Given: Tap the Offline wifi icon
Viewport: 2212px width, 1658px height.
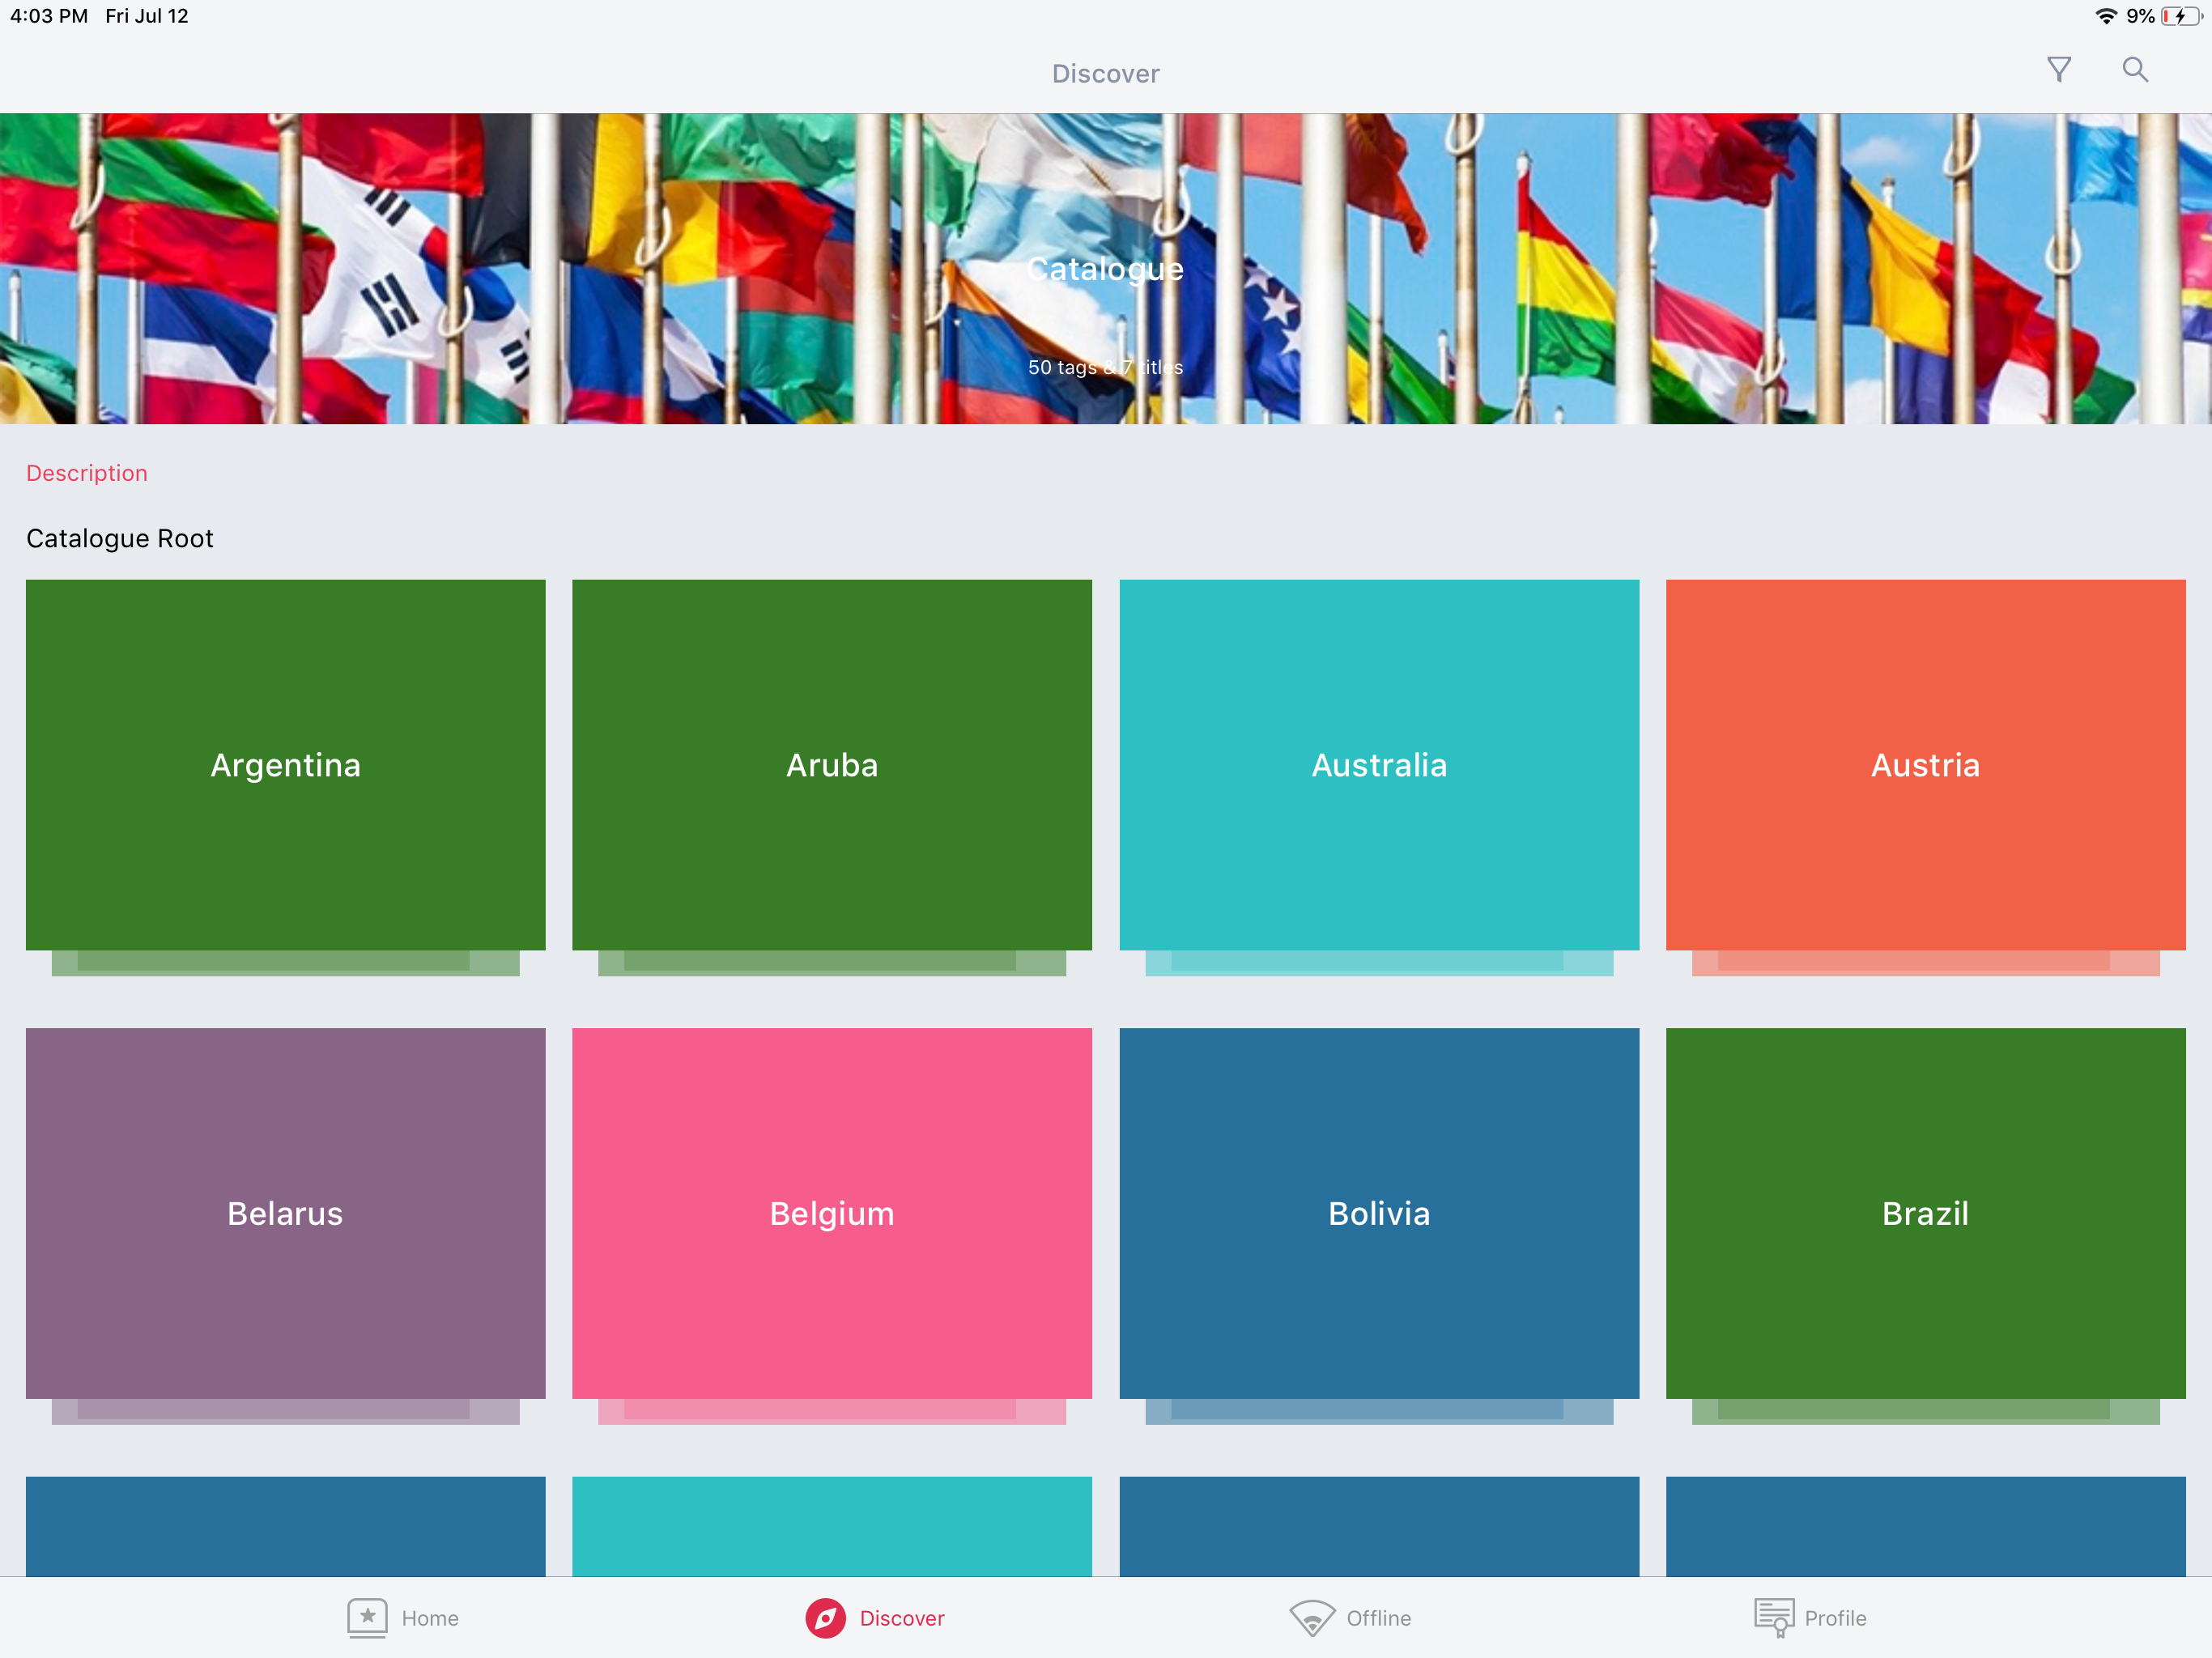Looking at the screenshot, I should pos(1312,1618).
